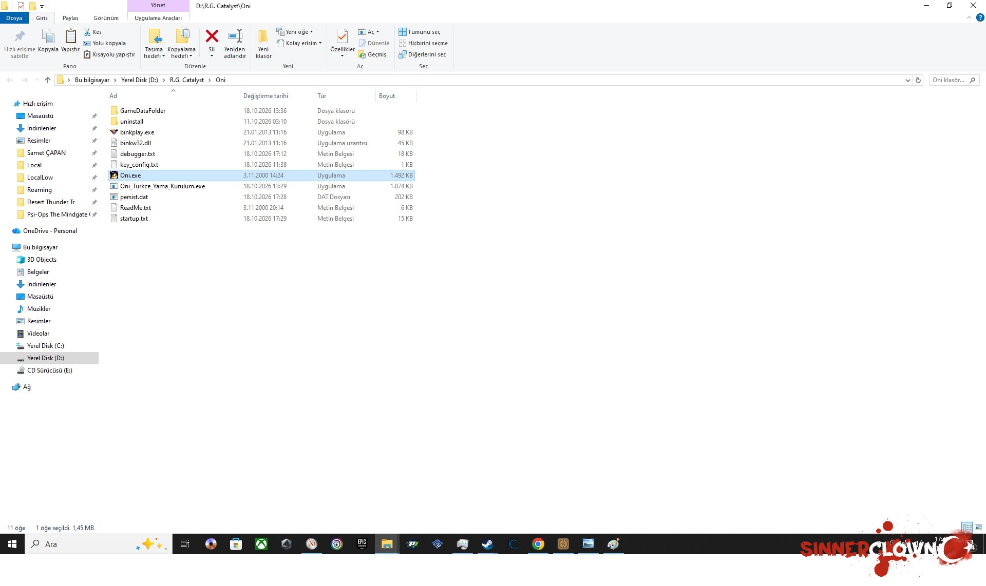The image size is (986, 586).
Task: Create a new folder with Yeni klasör
Action: point(263,44)
